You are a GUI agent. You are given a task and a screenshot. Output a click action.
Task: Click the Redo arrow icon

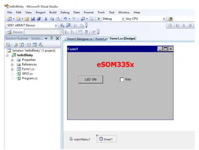pyautogui.click(x=74, y=19)
